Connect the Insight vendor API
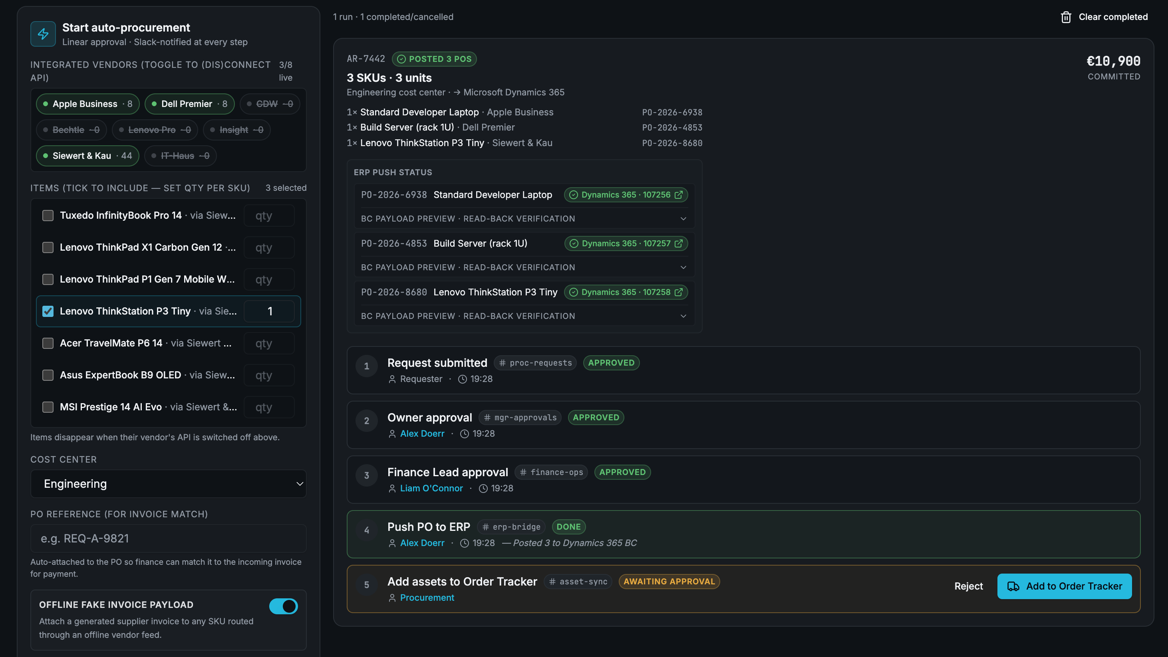Viewport: 1168px width, 657px height. coord(237,130)
